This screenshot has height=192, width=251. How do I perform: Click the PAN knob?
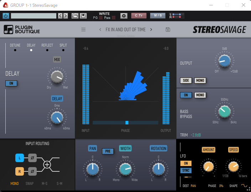[x=93, y=169]
